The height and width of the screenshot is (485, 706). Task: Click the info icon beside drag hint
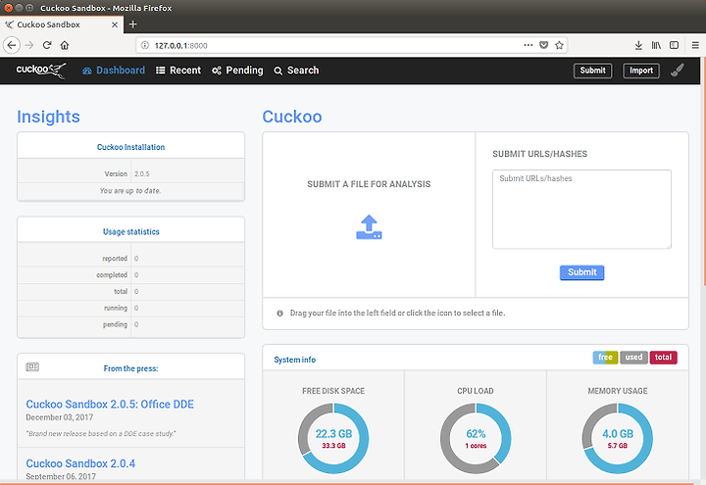pyautogui.click(x=280, y=314)
